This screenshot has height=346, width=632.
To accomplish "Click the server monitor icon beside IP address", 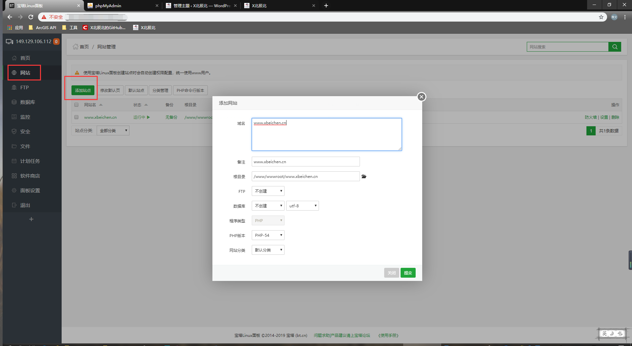I will click(10, 42).
